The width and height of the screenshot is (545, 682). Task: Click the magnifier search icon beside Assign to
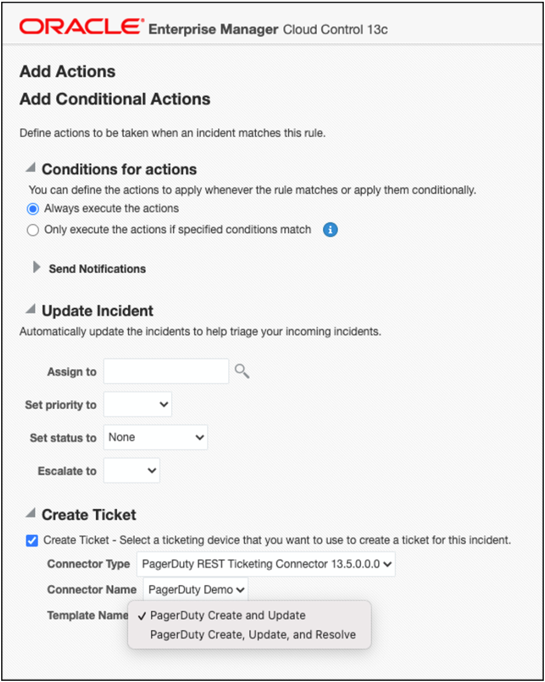(x=241, y=371)
